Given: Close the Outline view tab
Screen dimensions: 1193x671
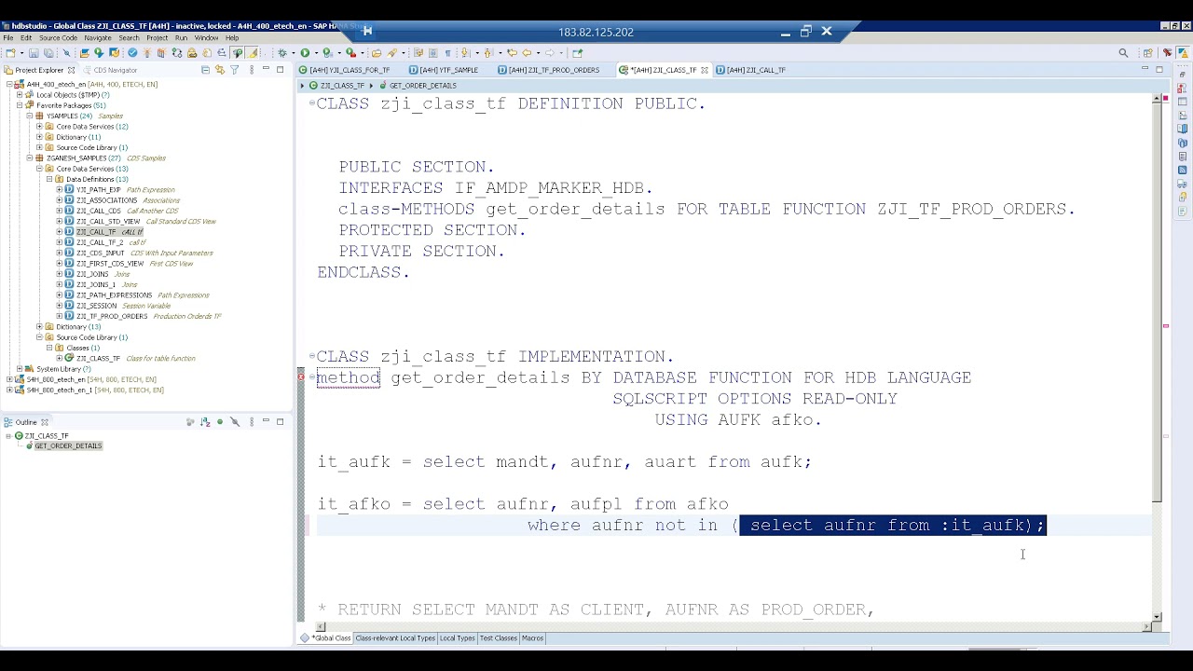Looking at the screenshot, I should click(x=44, y=422).
